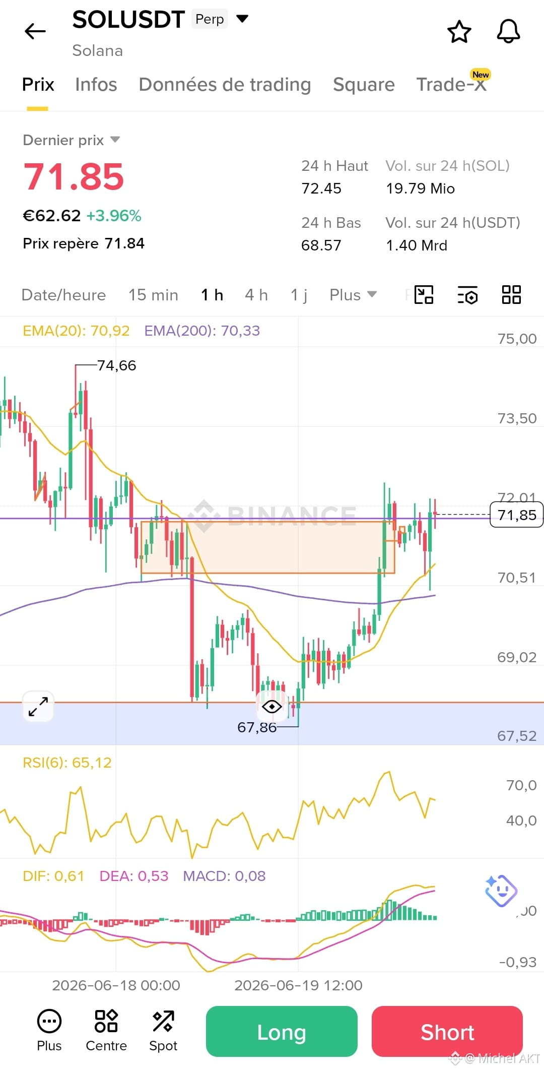Tap the DEA indicator value

click(x=134, y=876)
